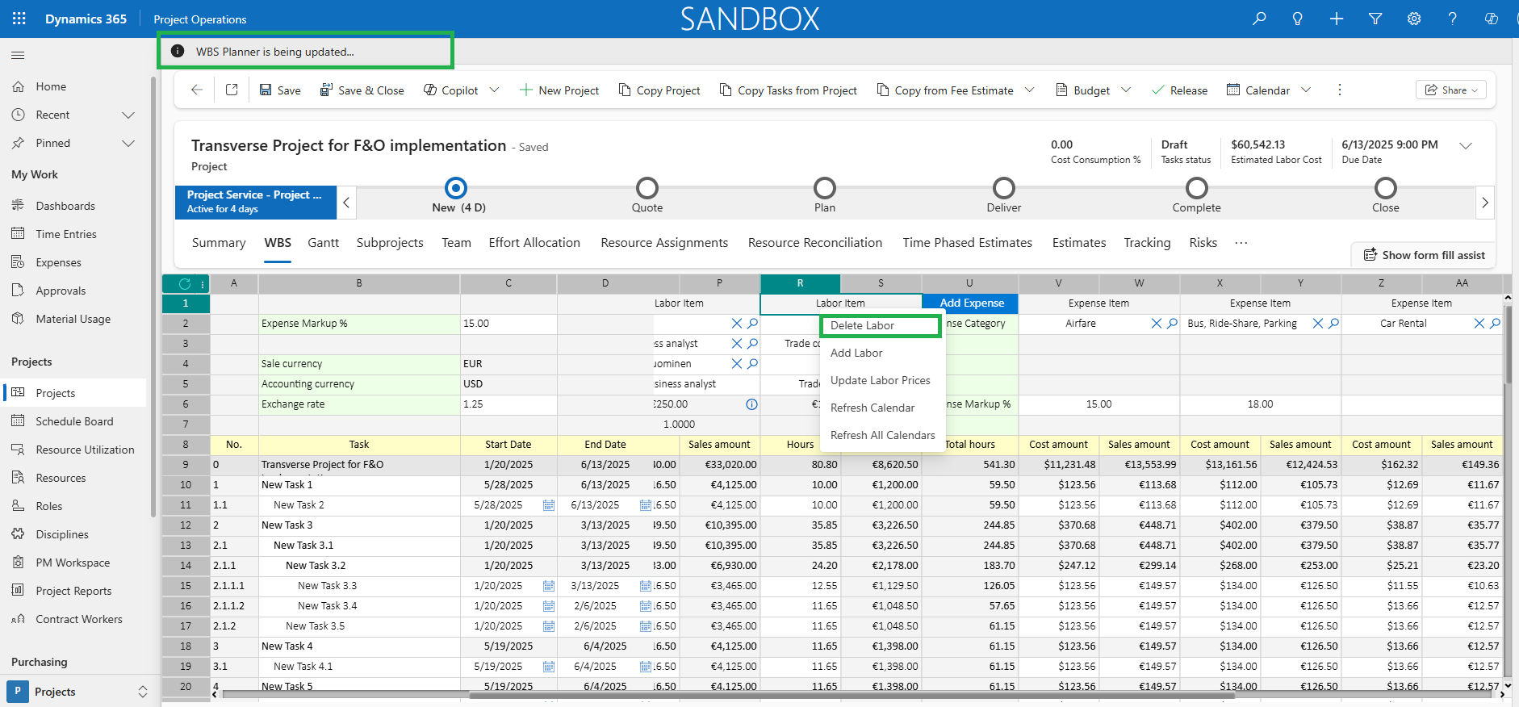This screenshot has width=1519, height=707.
Task: Click Copy Tasks from Project
Action: coord(788,90)
